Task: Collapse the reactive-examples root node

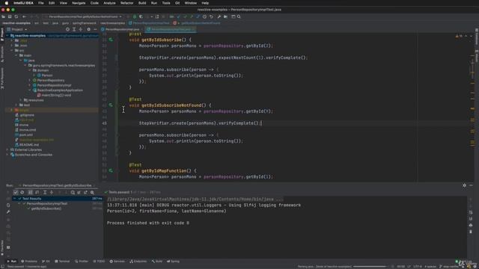Action: click(x=7, y=36)
